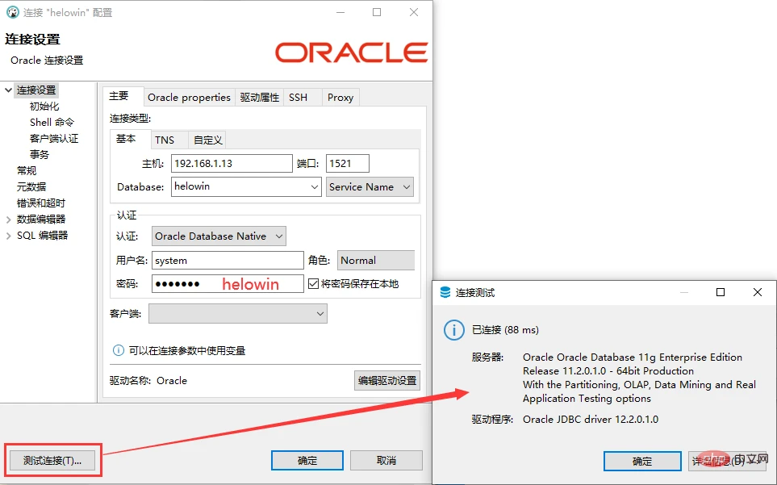
Task: Select the TNS connection type tab
Action: (x=165, y=140)
